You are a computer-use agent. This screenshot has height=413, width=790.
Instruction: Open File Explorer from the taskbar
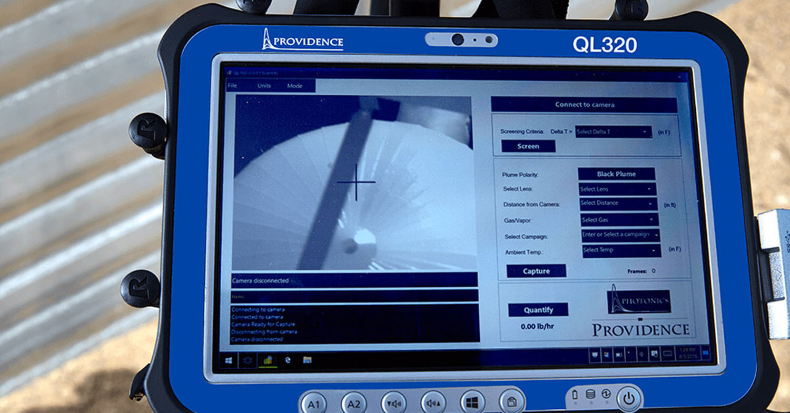[307, 360]
